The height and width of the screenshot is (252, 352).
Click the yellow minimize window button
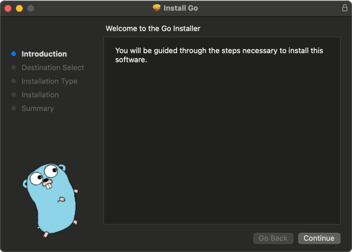[19, 8]
